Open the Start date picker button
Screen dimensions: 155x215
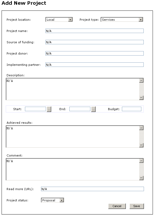tap(49, 109)
